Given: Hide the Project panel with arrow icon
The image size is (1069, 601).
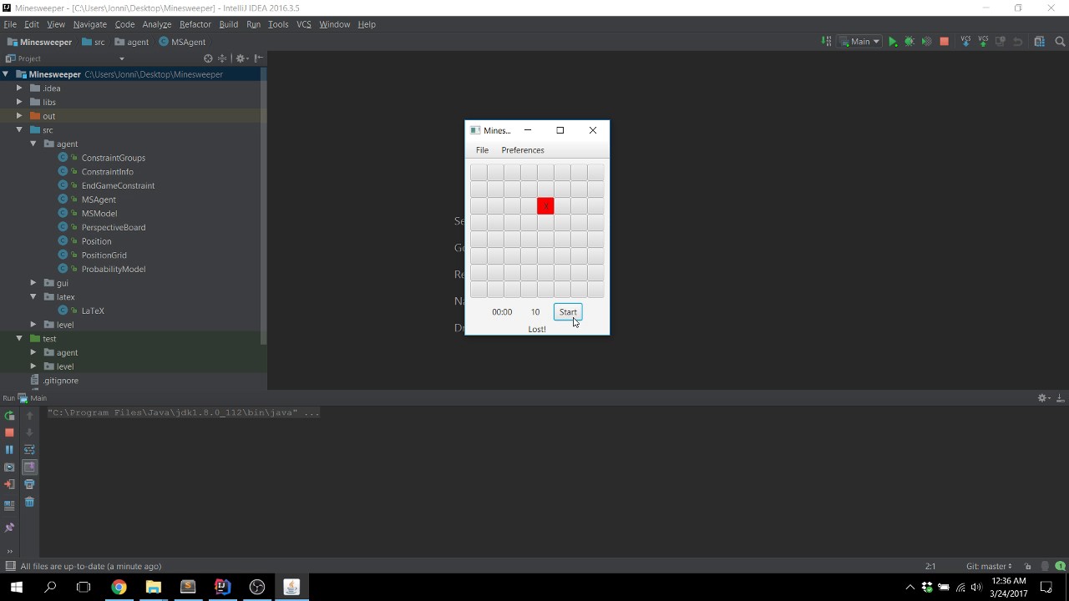Looking at the screenshot, I should point(259,58).
